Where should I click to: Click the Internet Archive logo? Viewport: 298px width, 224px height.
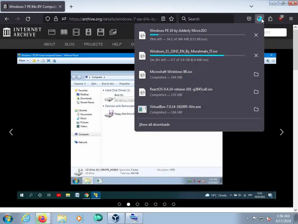tap(22, 32)
